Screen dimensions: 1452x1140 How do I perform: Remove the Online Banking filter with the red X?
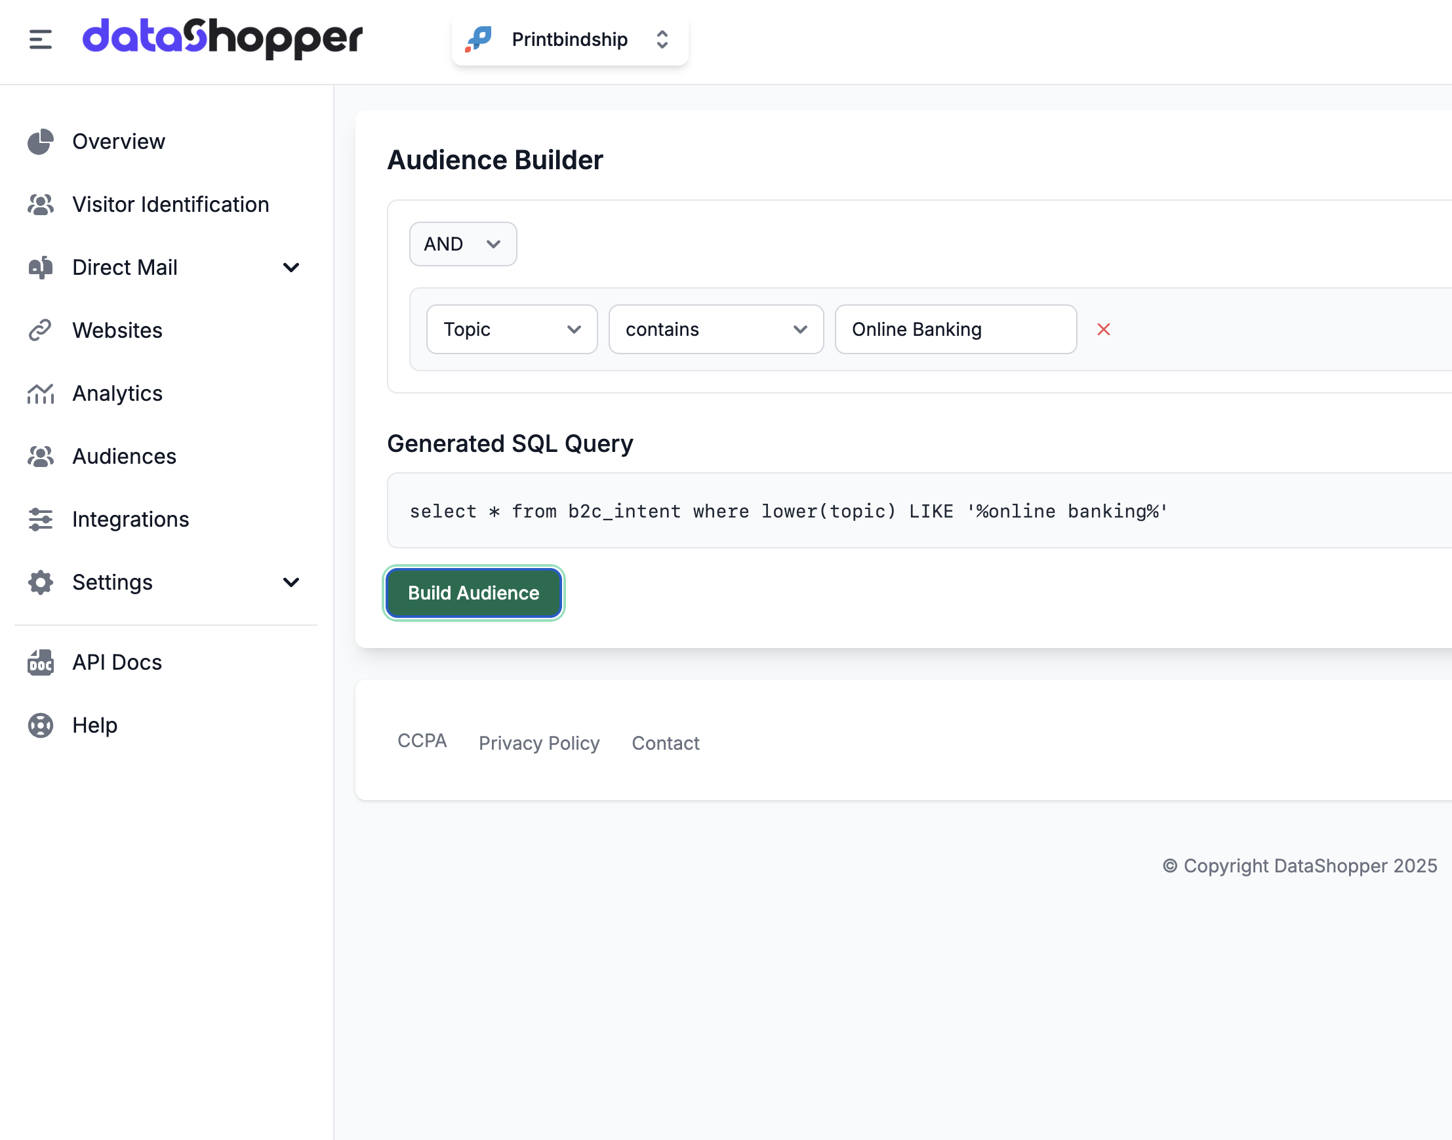1103,329
